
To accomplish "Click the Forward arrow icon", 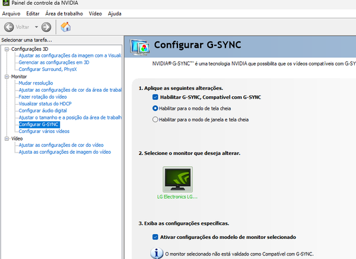I will point(46,27).
